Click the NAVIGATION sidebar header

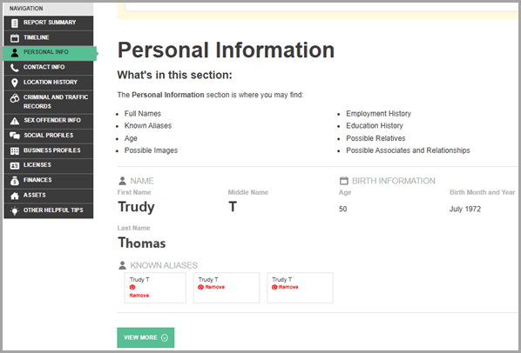coord(49,9)
